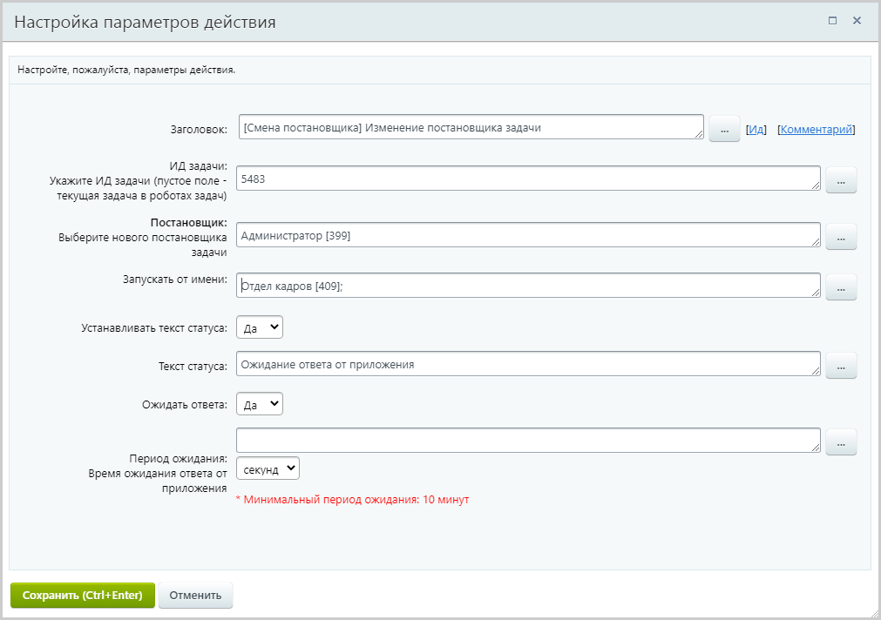Click the "..." button beside Текст статуса
This screenshot has width=881, height=620.
point(841,367)
